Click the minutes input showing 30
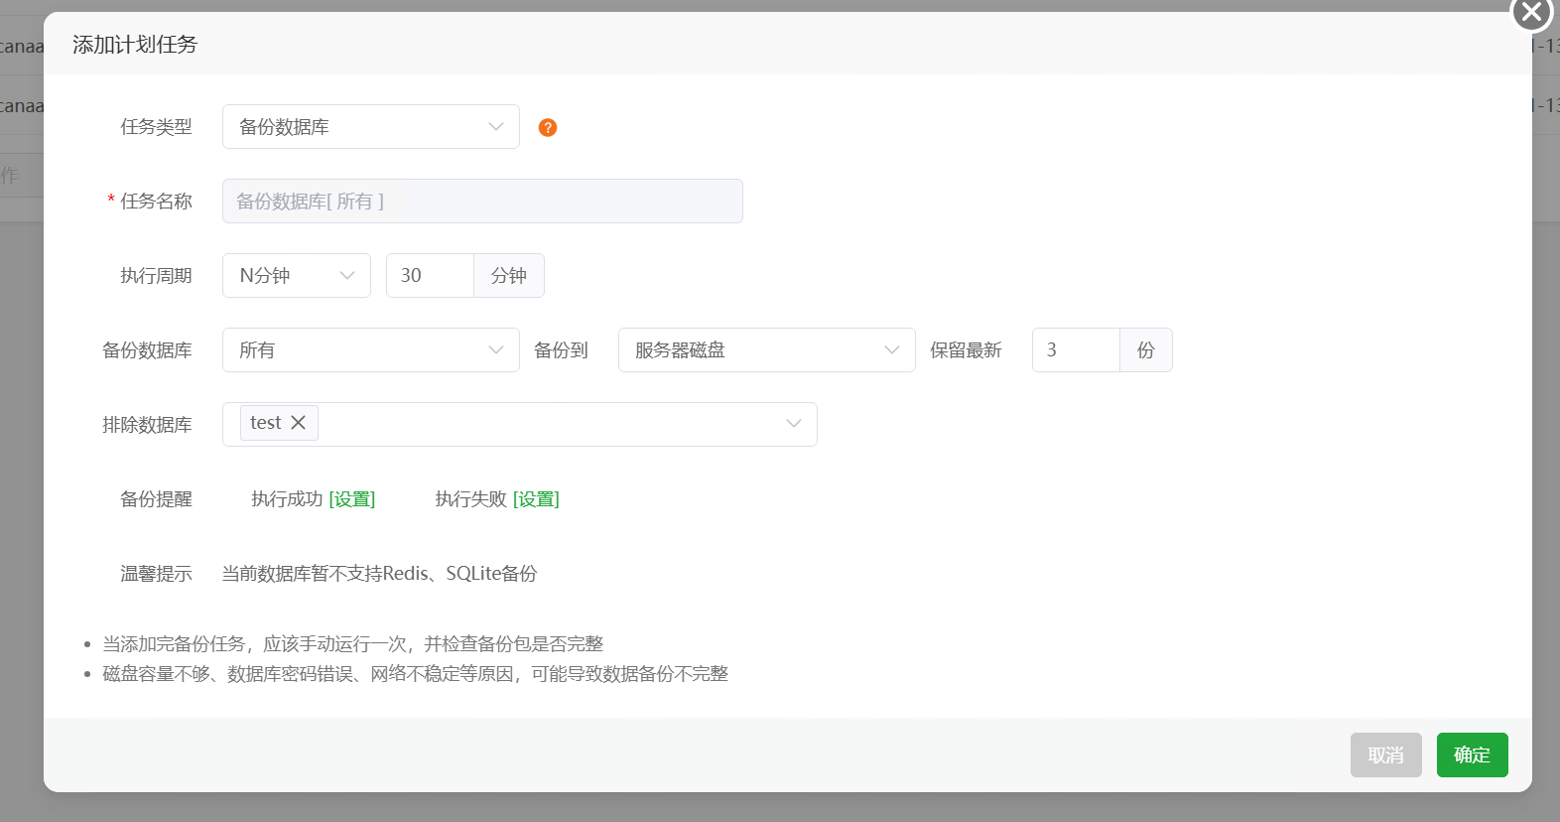1560x822 pixels. coord(431,276)
